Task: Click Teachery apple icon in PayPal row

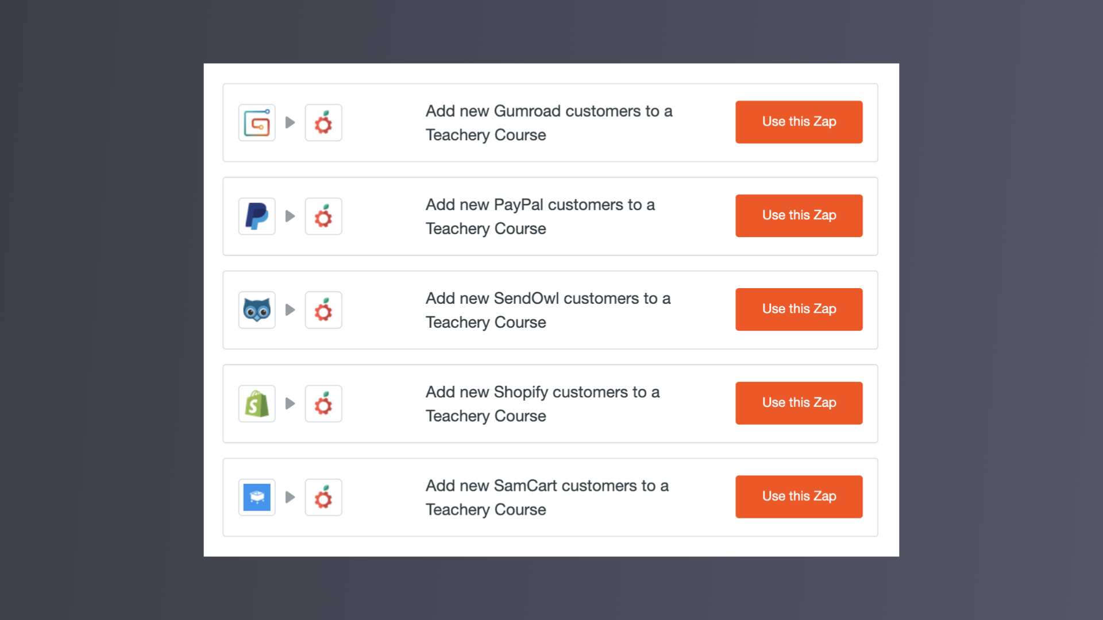Action: pyautogui.click(x=323, y=216)
